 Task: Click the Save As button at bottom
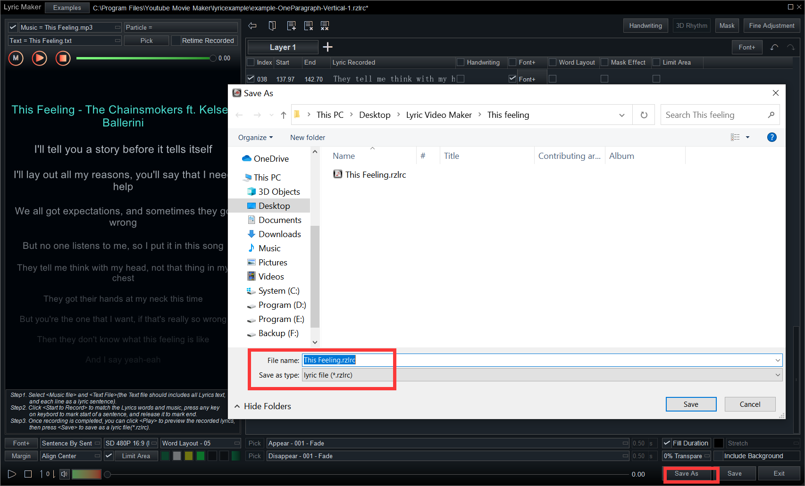click(687, 474)
